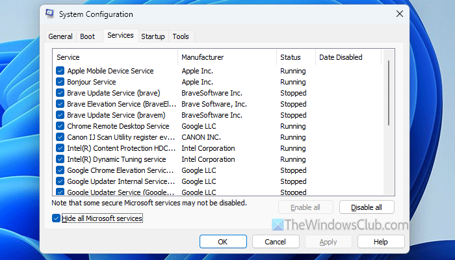The width and height of the screenshot is (455, 260).
Task: Close the System Configuration window
Action: coord(400,14)
